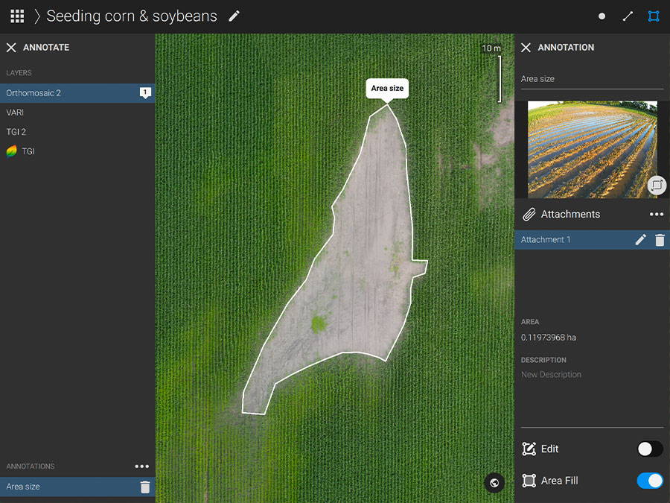Close the Annotate panel
This screenshot has width=670, height=503.
(11, 48)
